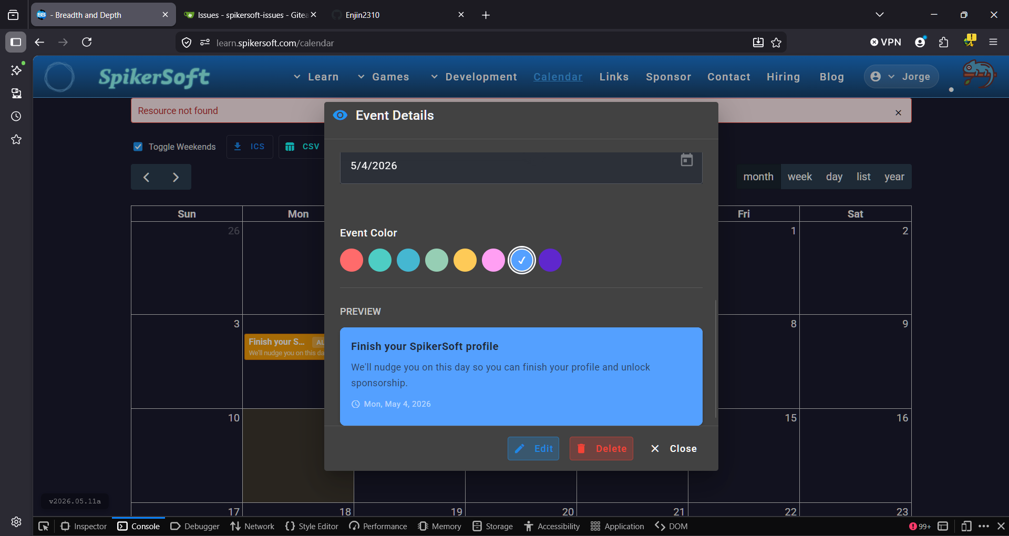The height and width of the screenshot is (536, 1009).
Task: Open the devtools more options ellipsis
Action: tap(984, 526)
